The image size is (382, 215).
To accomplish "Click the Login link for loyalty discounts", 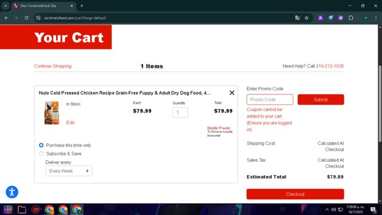I will (226, 128).
